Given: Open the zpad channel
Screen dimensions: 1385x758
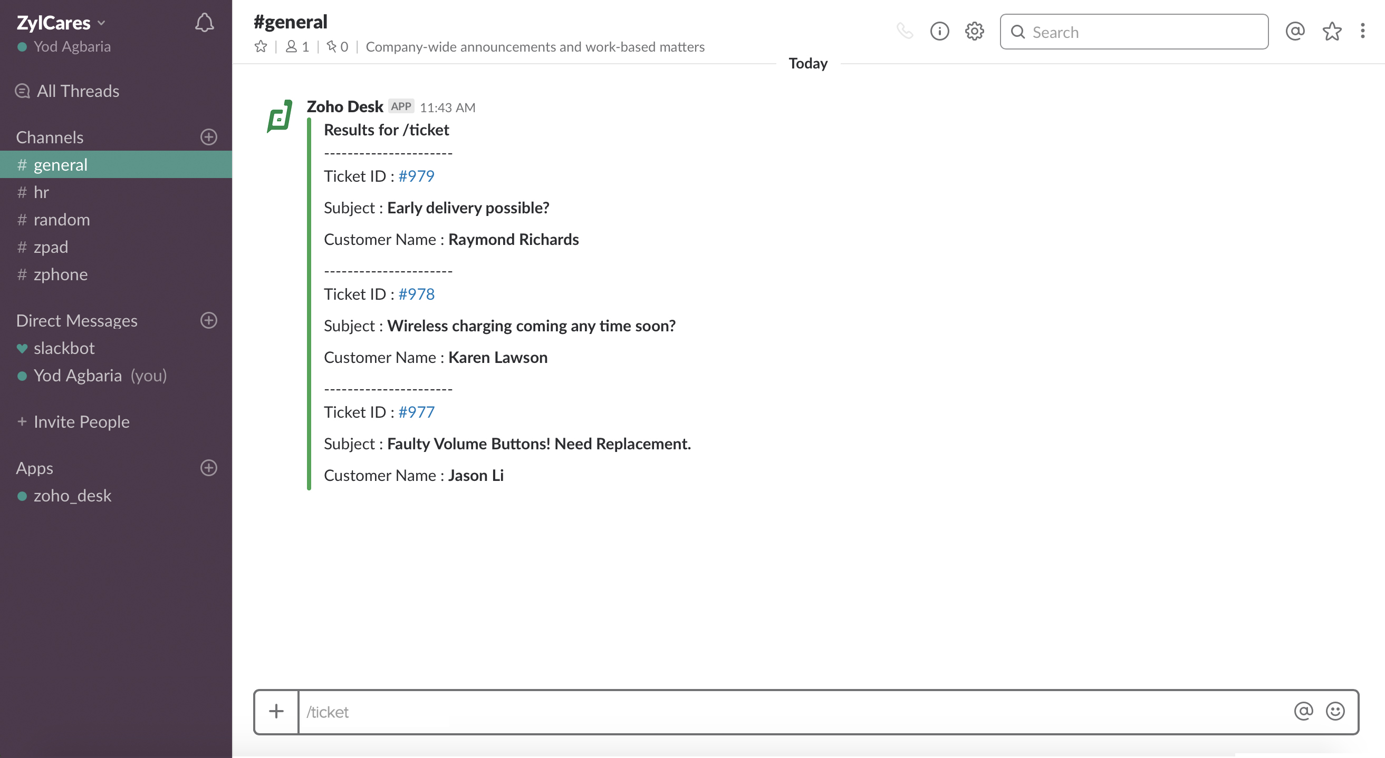Looking at the screenshot, I should (x=116, y=247).
